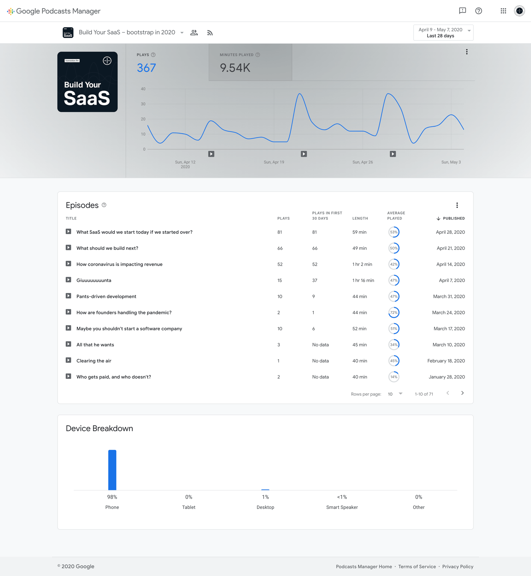Click the help icon next to Episodes
531x576 pixels.
point(104,205)
